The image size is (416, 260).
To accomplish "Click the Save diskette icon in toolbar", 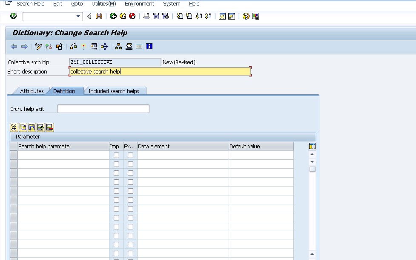I will click(x=99, y=16).
